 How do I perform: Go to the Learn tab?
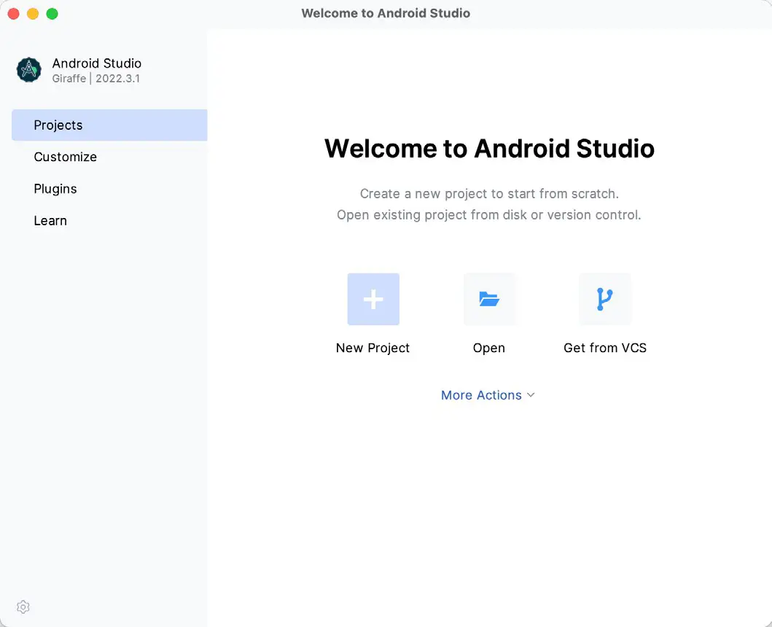[x=109, y=221]
